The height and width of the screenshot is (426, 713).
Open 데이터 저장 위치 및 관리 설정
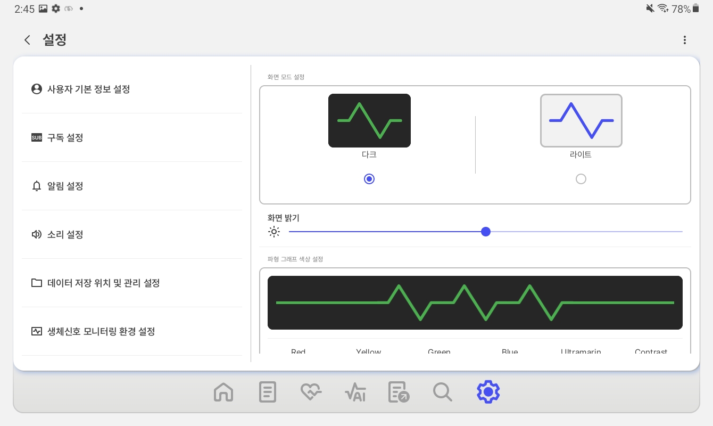(132, 283)
